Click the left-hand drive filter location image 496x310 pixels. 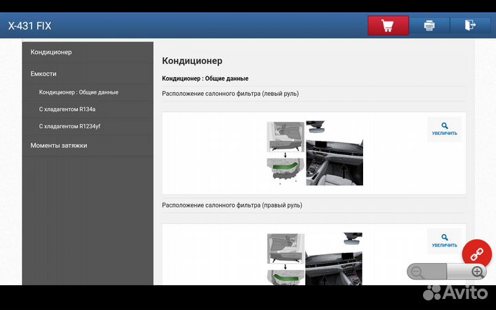[315, 153]
